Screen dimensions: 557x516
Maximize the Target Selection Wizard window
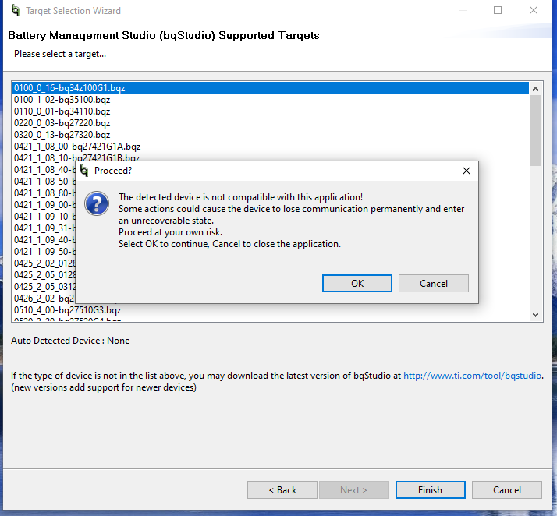pos(498,10)
